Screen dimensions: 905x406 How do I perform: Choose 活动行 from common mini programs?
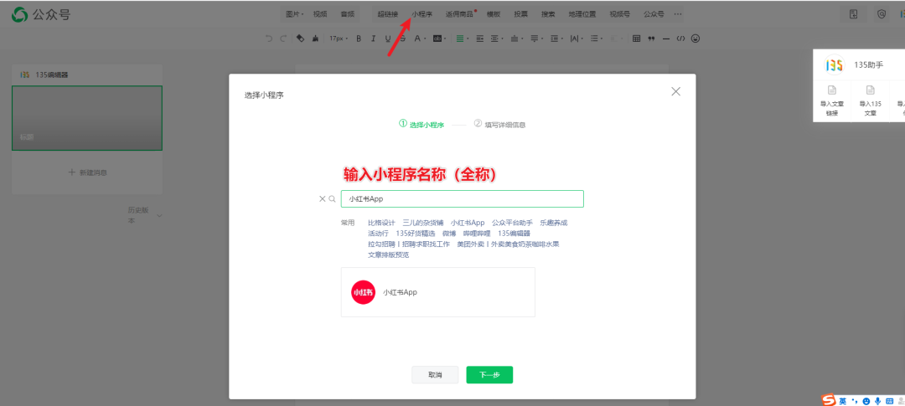pyautogui.click(x=378, y=234)
